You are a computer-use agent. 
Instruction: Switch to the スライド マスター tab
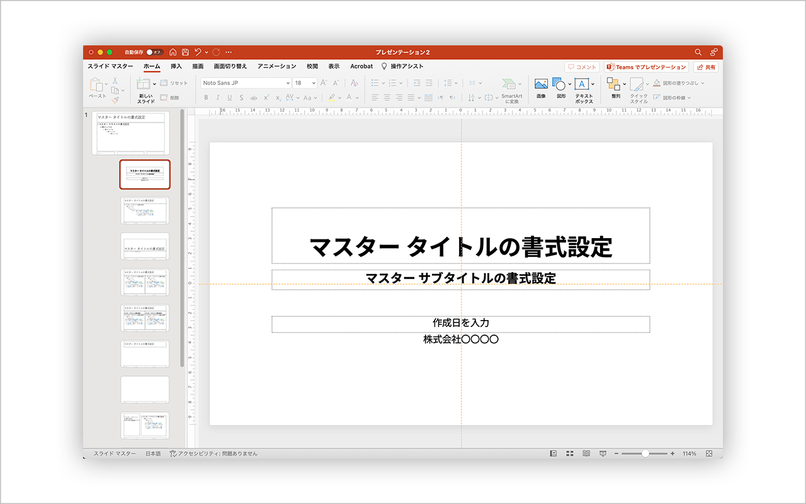pos(110,66)
